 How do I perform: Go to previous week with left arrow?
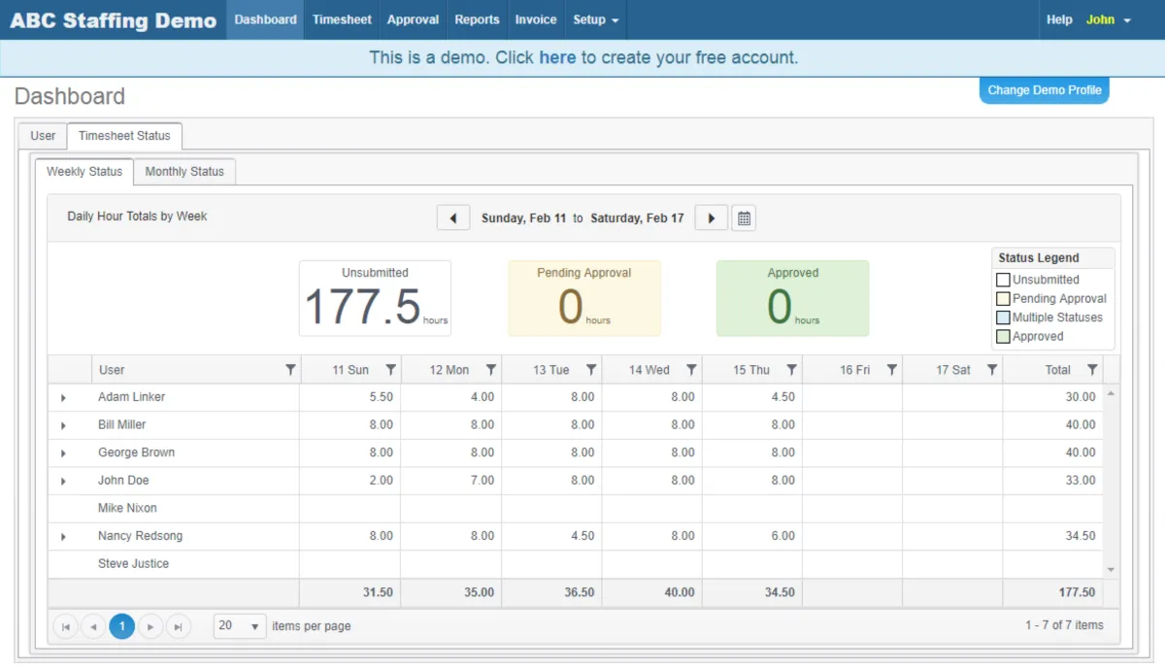click(453, 218)
